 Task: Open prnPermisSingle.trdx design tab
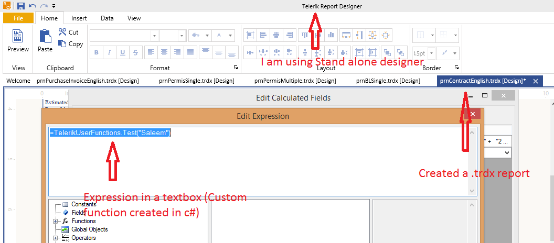tap(197, 81)
